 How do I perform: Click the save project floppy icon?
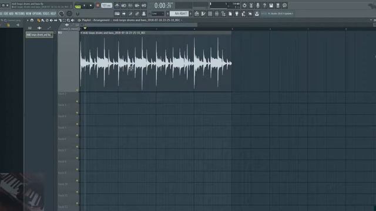271,5
